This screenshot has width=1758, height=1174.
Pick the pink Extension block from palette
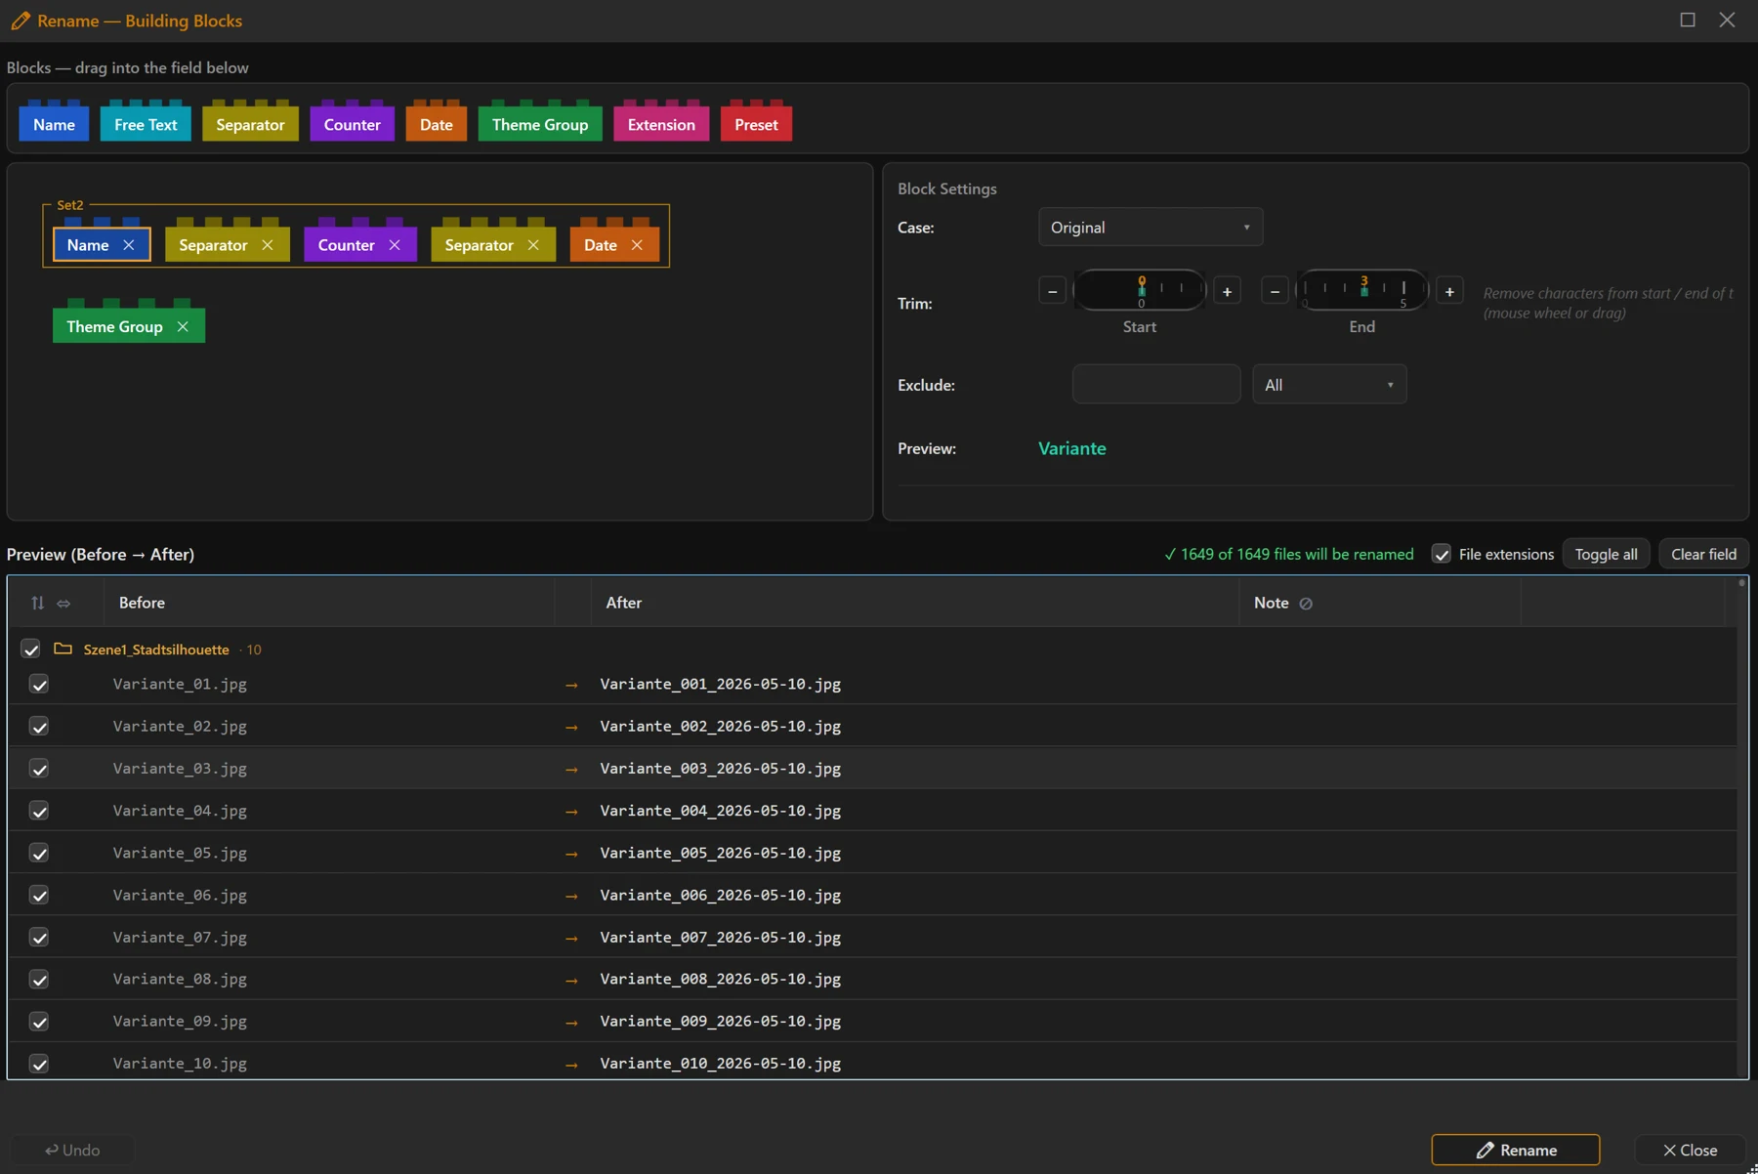point(661,124)
